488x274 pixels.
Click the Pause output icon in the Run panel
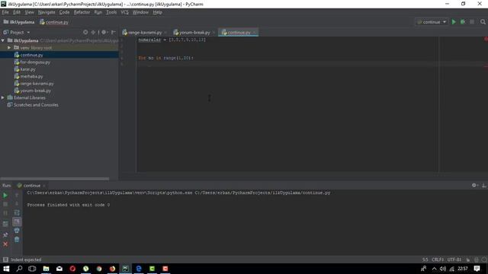[x=5, y=213]
